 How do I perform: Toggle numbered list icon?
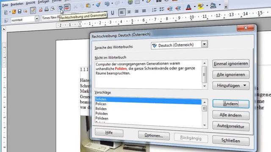(x=154, y=10)
